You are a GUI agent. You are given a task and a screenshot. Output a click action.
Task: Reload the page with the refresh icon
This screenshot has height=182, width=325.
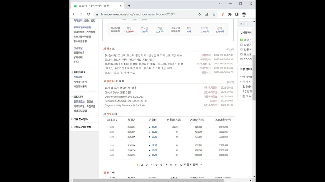click(x=88, y=14)
